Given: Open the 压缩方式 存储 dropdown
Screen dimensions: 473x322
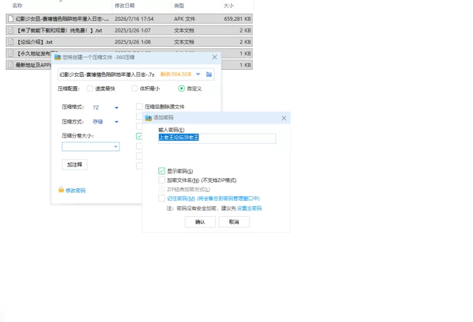Looking at the screenshot, I should coord(116,122).
